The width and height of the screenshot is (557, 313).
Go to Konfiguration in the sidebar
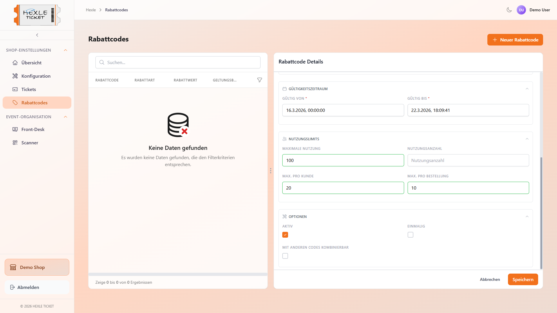tap(36, 76)
